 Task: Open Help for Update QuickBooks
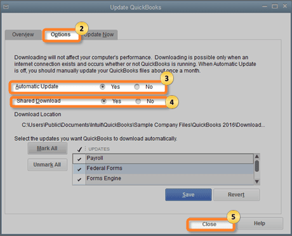pos(260,223)
